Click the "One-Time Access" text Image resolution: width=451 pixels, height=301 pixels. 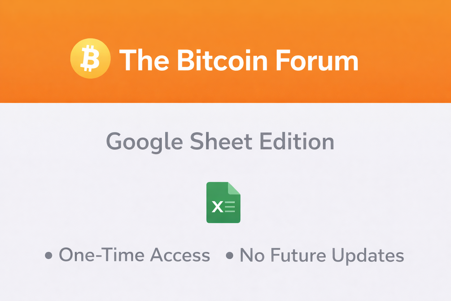pyautogui.click(x=134, y=255)
